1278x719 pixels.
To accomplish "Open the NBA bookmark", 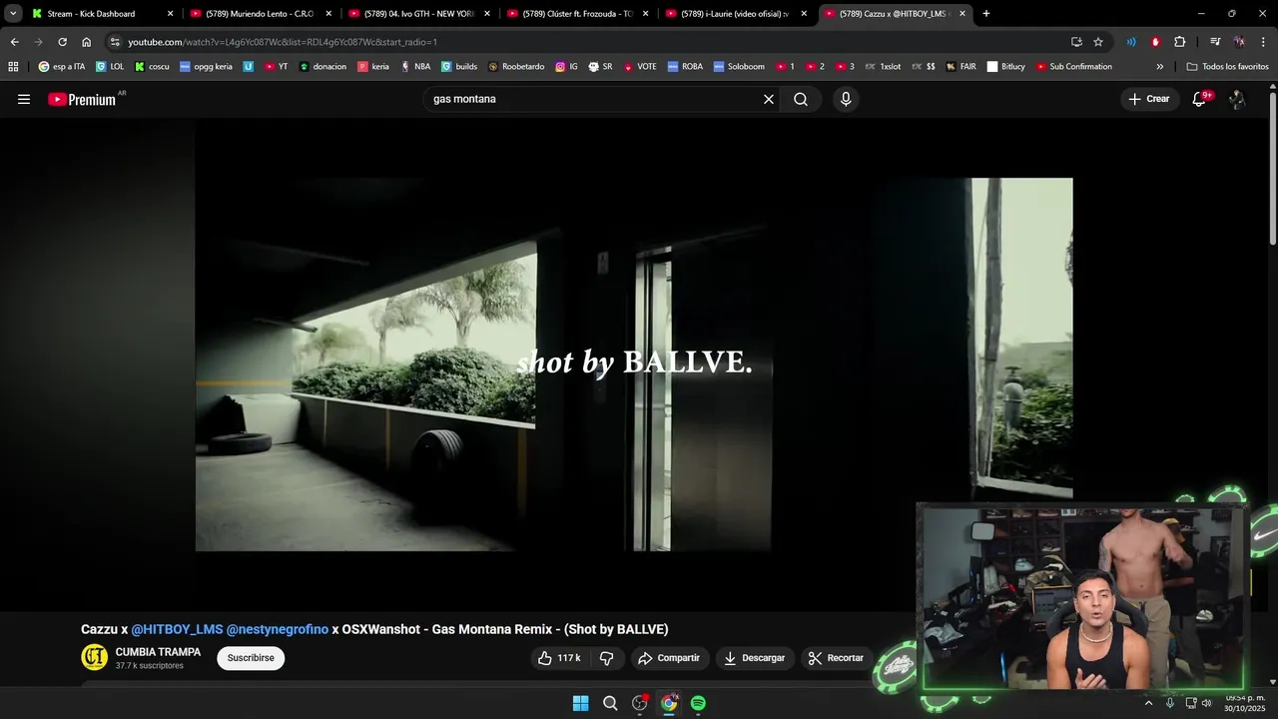I will click(x=415, y=67).
